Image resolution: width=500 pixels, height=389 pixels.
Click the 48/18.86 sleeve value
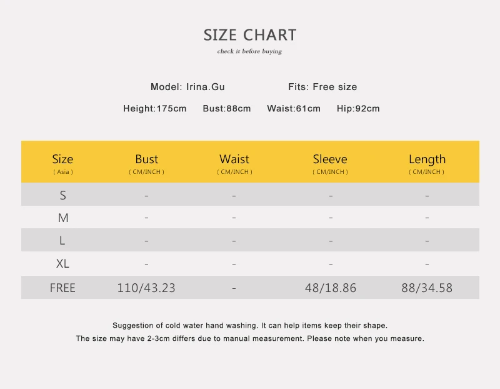pos(331,288)
